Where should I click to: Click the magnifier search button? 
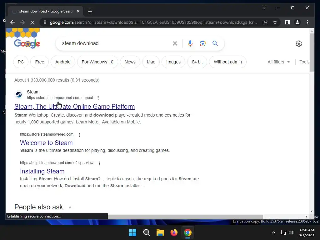[x=215, y=43]
